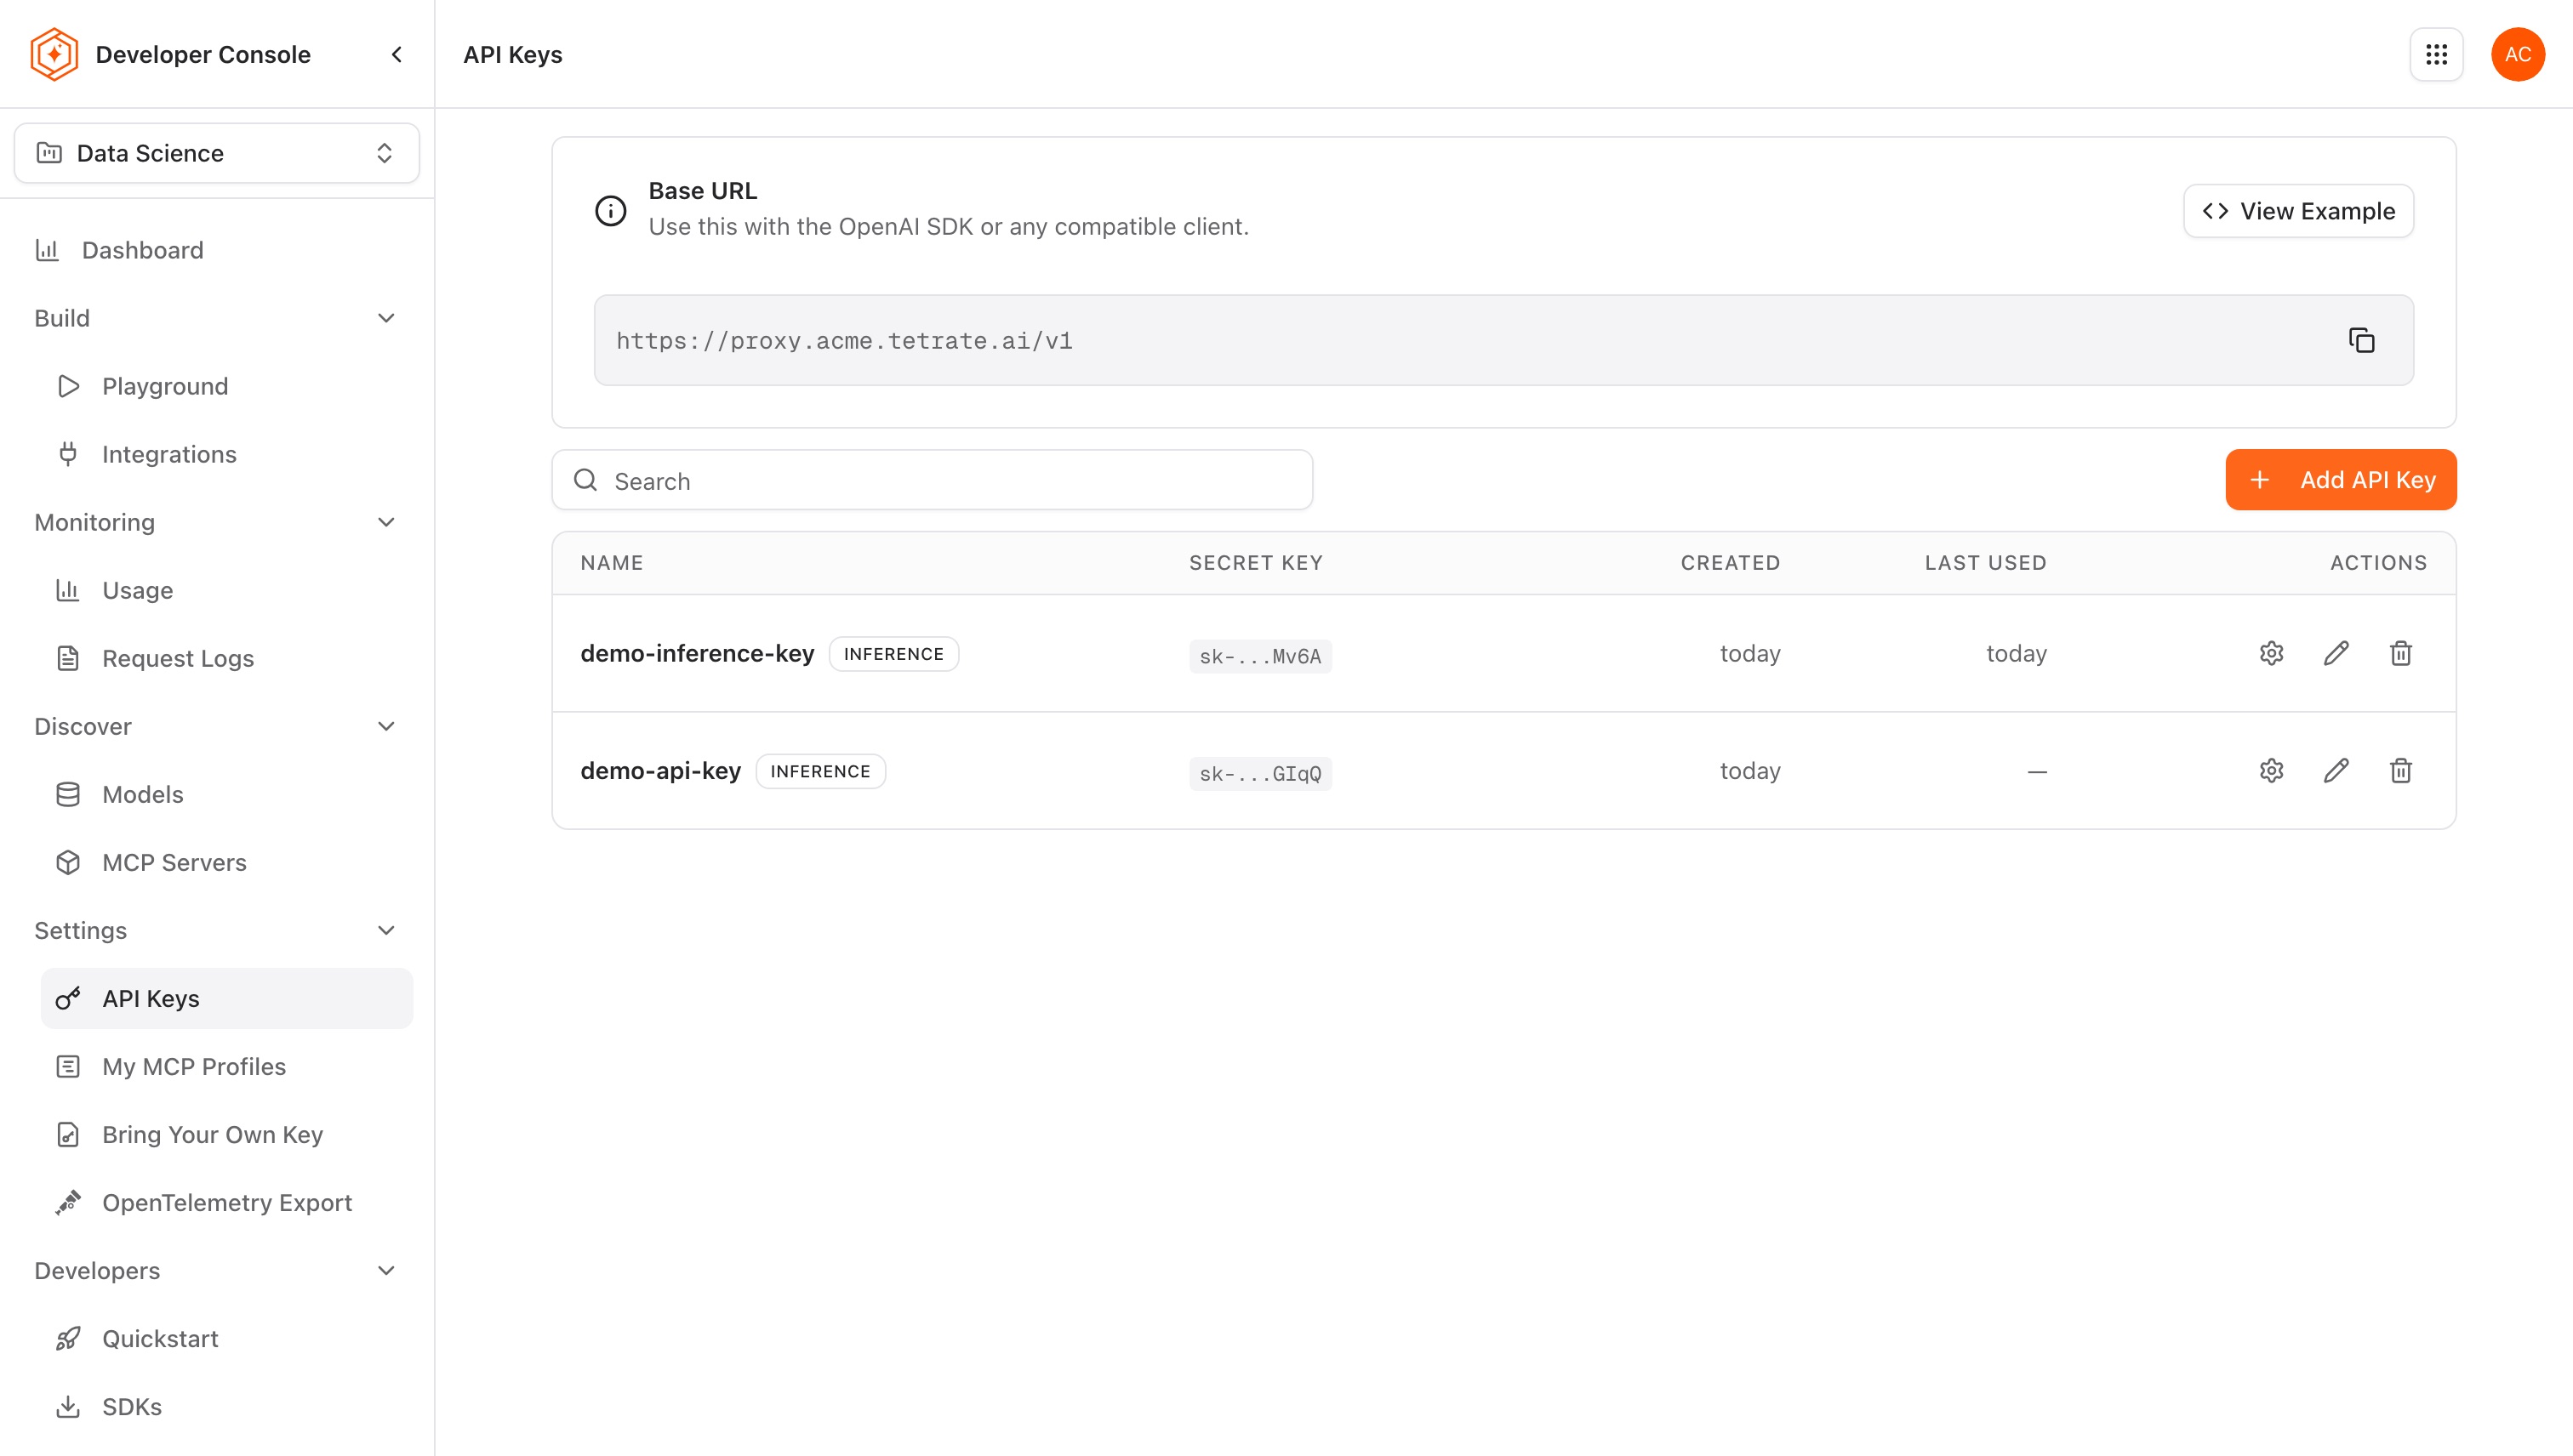Edit the demo-api-key entry
The height and width of the screenshot is (1456, 2573).
point(2335,770)
